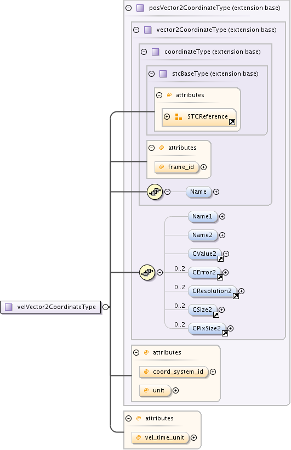
Task: Collapse attributes group containing vel_time_unit
Action: point(129,418)
